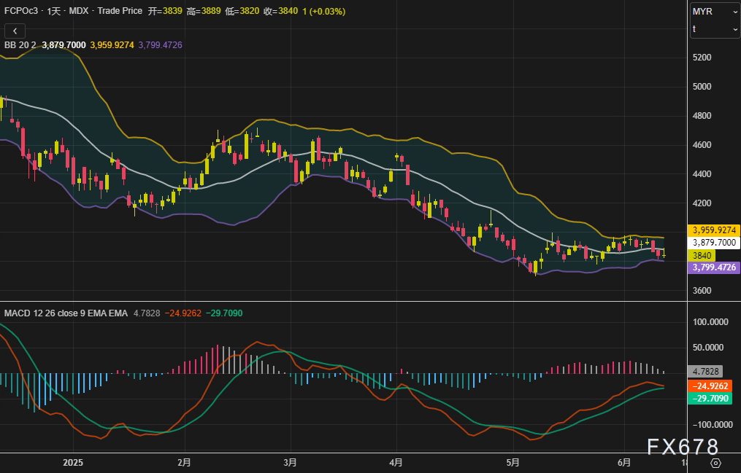This screenshot has height=473, width=741.
Task: Click the 3,879.7000 middle band price label
Action: 715,243
